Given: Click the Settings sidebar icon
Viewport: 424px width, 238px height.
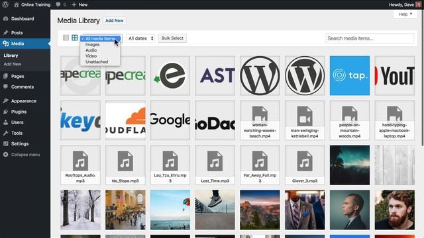Looking at the screenshot, I should coord(6,143).
